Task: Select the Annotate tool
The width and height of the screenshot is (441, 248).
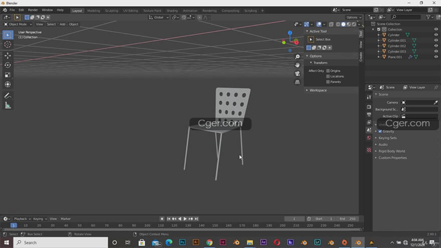Action: [8, 96]
